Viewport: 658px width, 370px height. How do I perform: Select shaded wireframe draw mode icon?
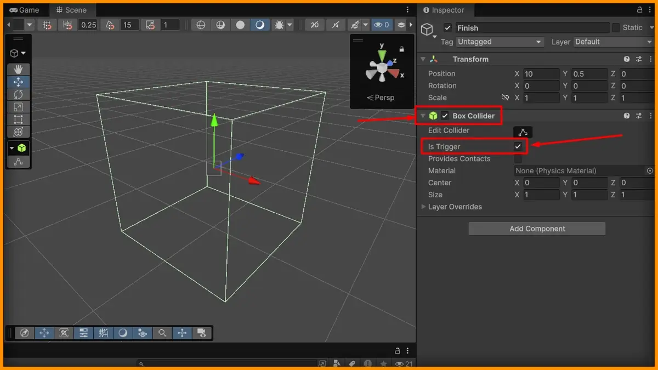pos(221,25)
